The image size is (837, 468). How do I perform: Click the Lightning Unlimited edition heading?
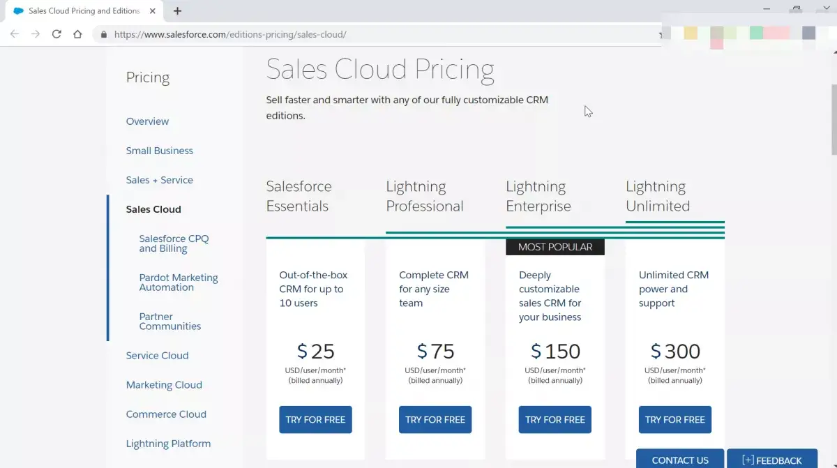pyautogui.click(x=658, y=196)
